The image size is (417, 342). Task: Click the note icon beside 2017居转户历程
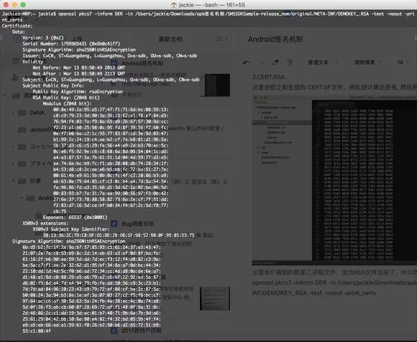[x=114, y=330]
